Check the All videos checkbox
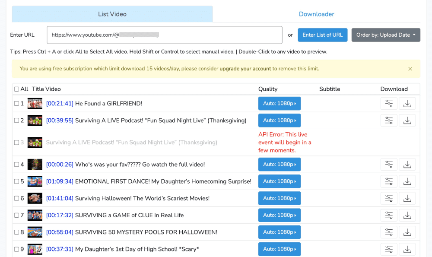Viewport: 432px width, 257px height. tap(16, 89)
